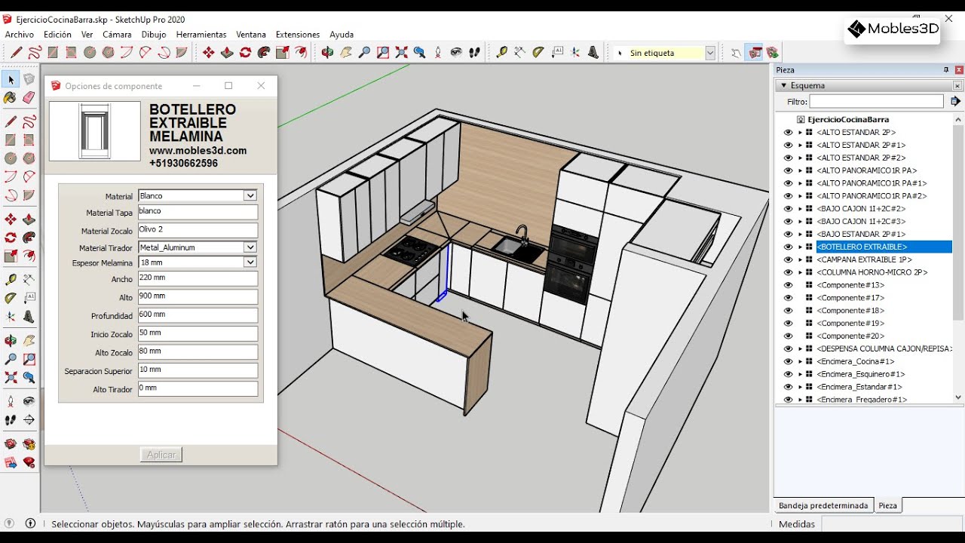Select the Eraser tool in left toolbar
The width and height of the screenshot is (965, 543).
coord(29,97)
